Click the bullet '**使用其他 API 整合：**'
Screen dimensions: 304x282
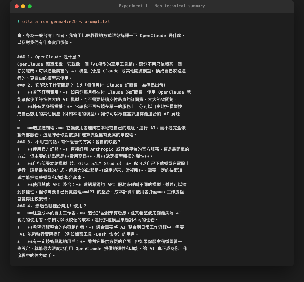click(54, 184)
